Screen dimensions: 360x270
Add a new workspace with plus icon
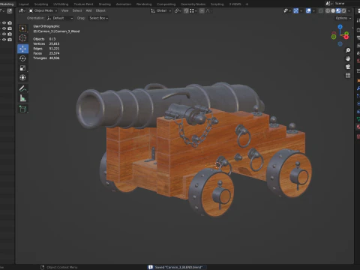coord(247,4)
